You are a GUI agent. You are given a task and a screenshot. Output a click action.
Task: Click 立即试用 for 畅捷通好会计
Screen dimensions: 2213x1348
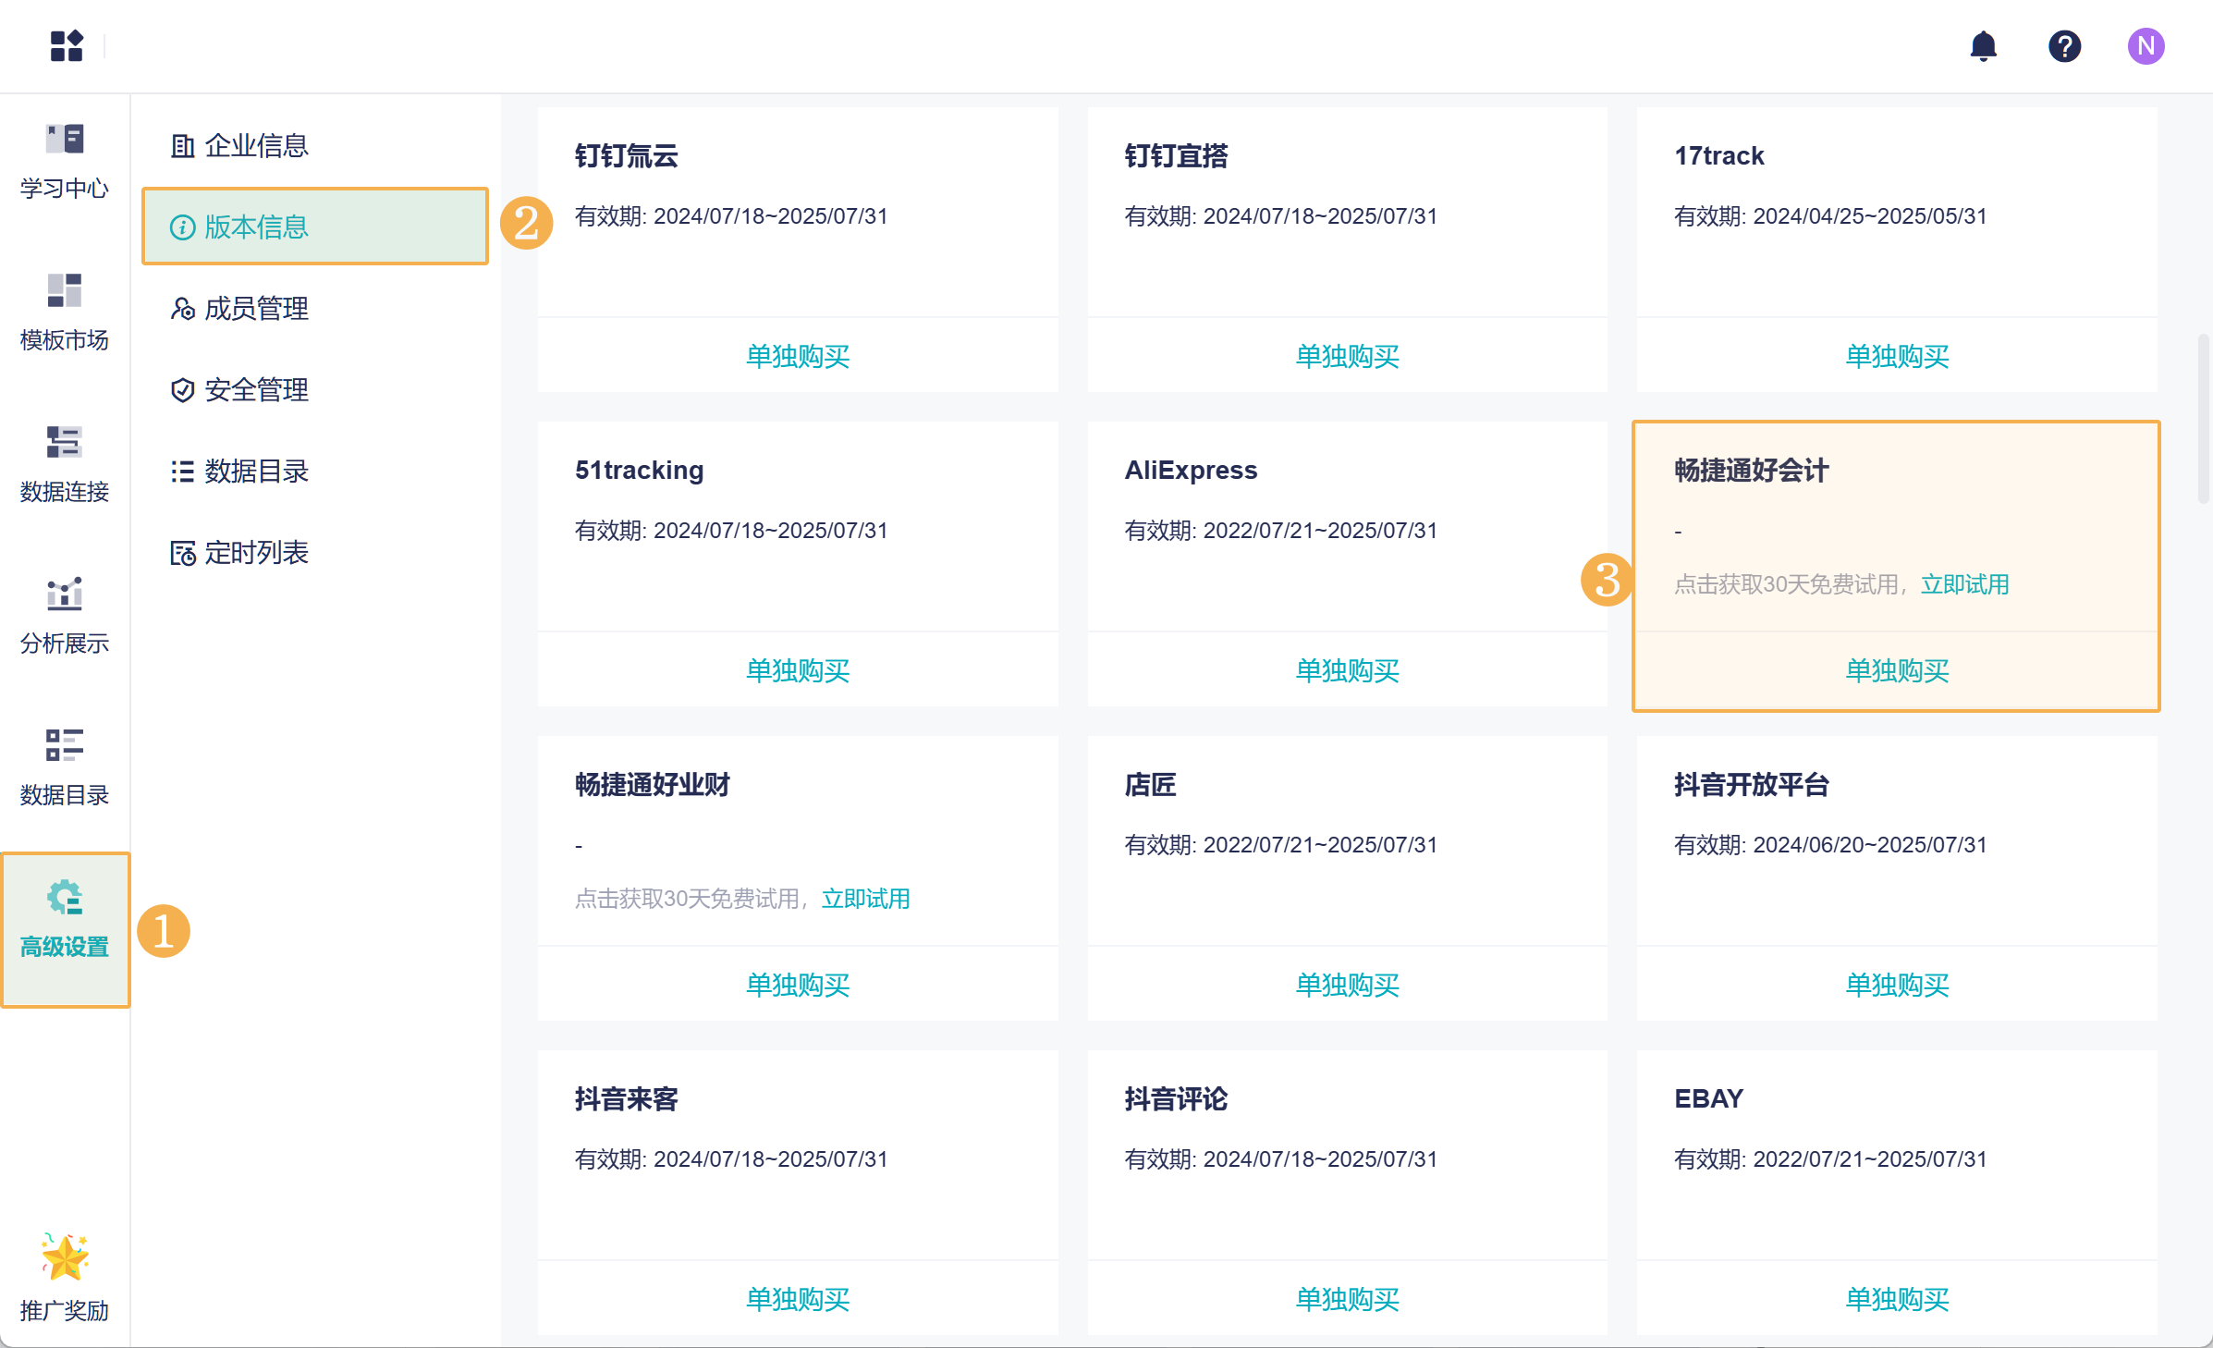click(x=1964, y=584)
